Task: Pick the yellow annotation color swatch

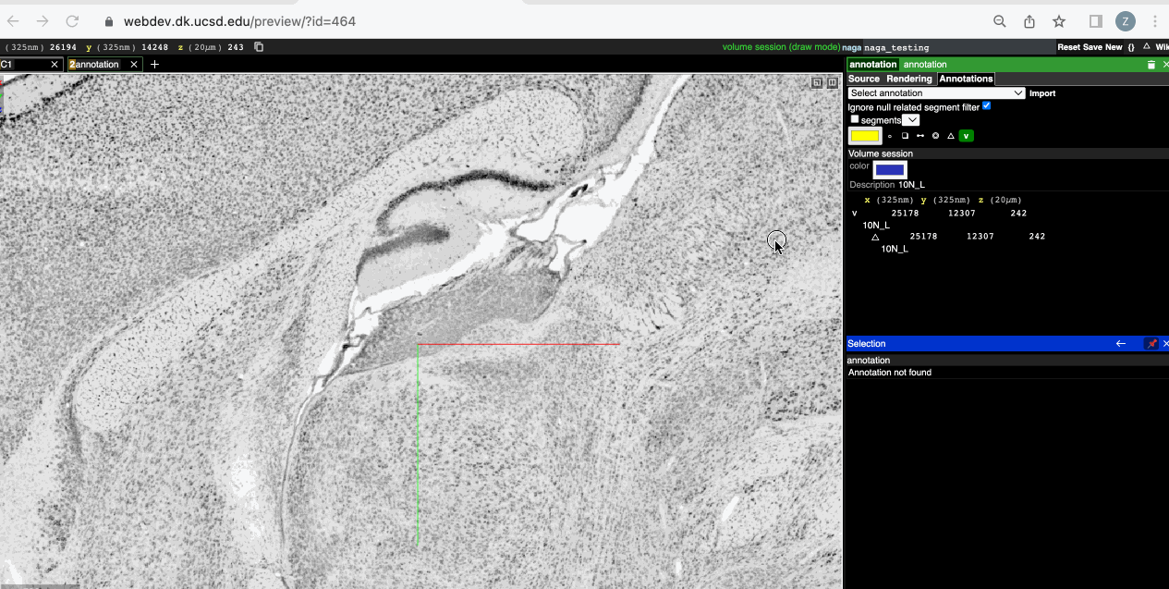Action: click(x=865, y=136)
